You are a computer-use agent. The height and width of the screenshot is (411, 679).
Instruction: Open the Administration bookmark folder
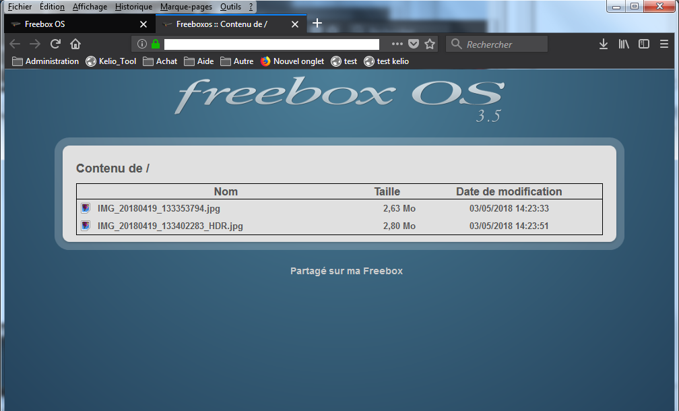[x=46, y=61]
